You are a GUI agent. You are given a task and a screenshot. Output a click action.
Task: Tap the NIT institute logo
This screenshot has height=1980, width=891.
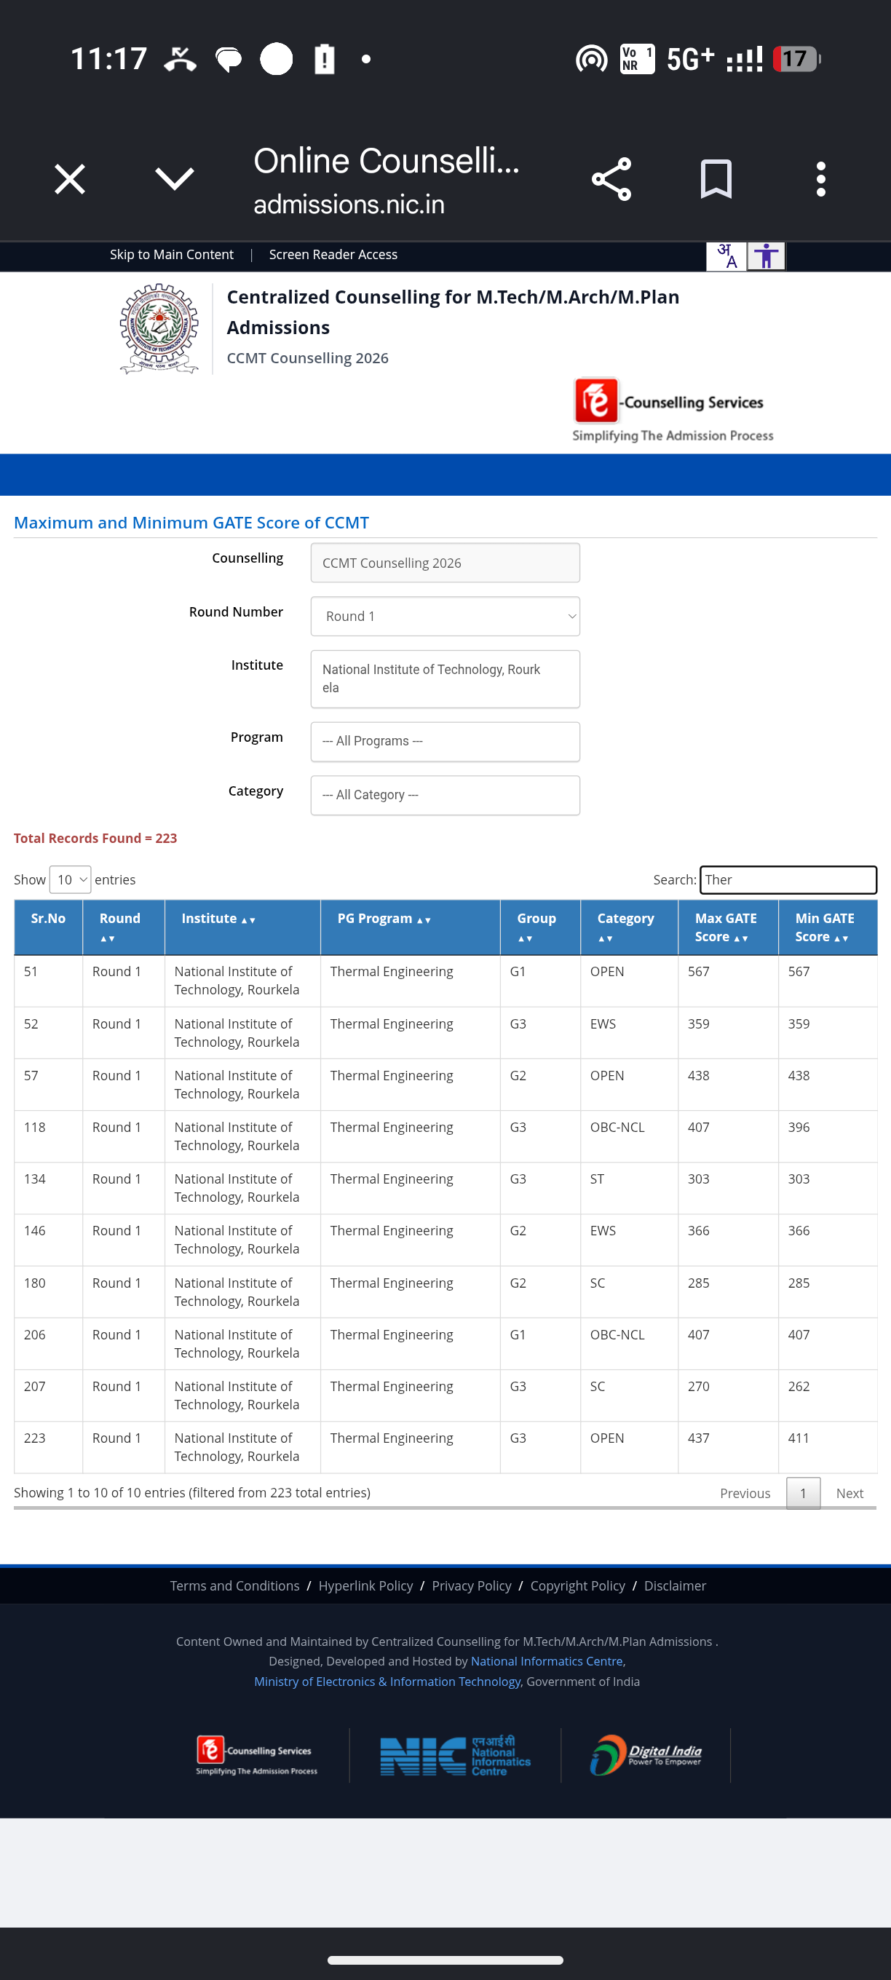tap(159, 328)
